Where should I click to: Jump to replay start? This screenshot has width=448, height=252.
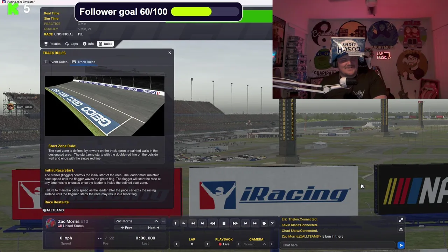pyautogui.click(x=192, y=223)
